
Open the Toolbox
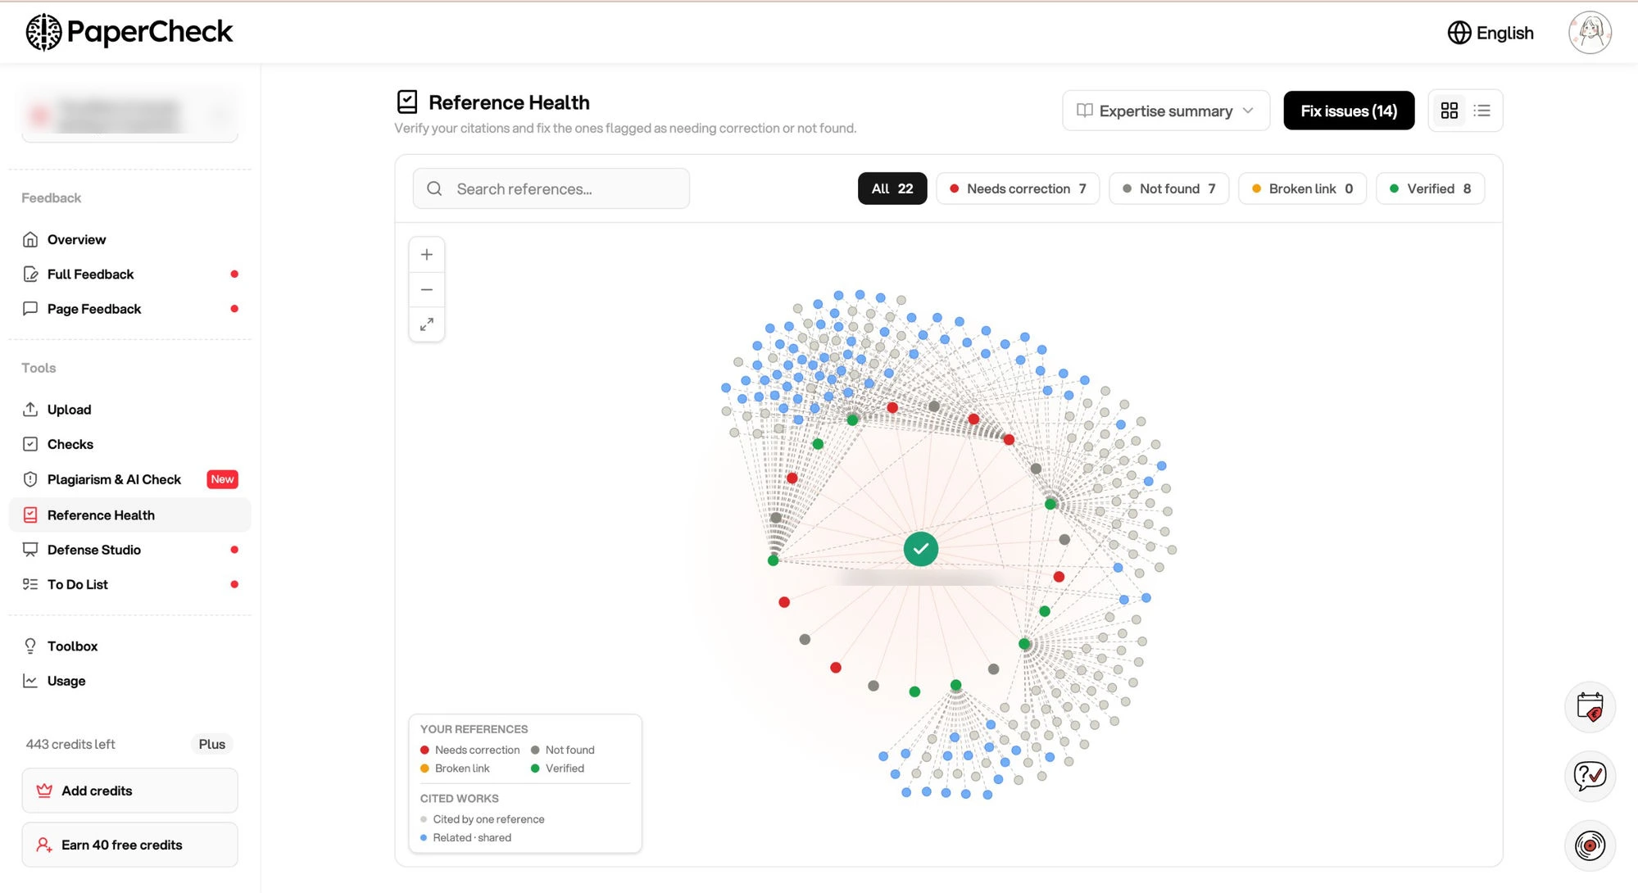click(x=129, y=646)
